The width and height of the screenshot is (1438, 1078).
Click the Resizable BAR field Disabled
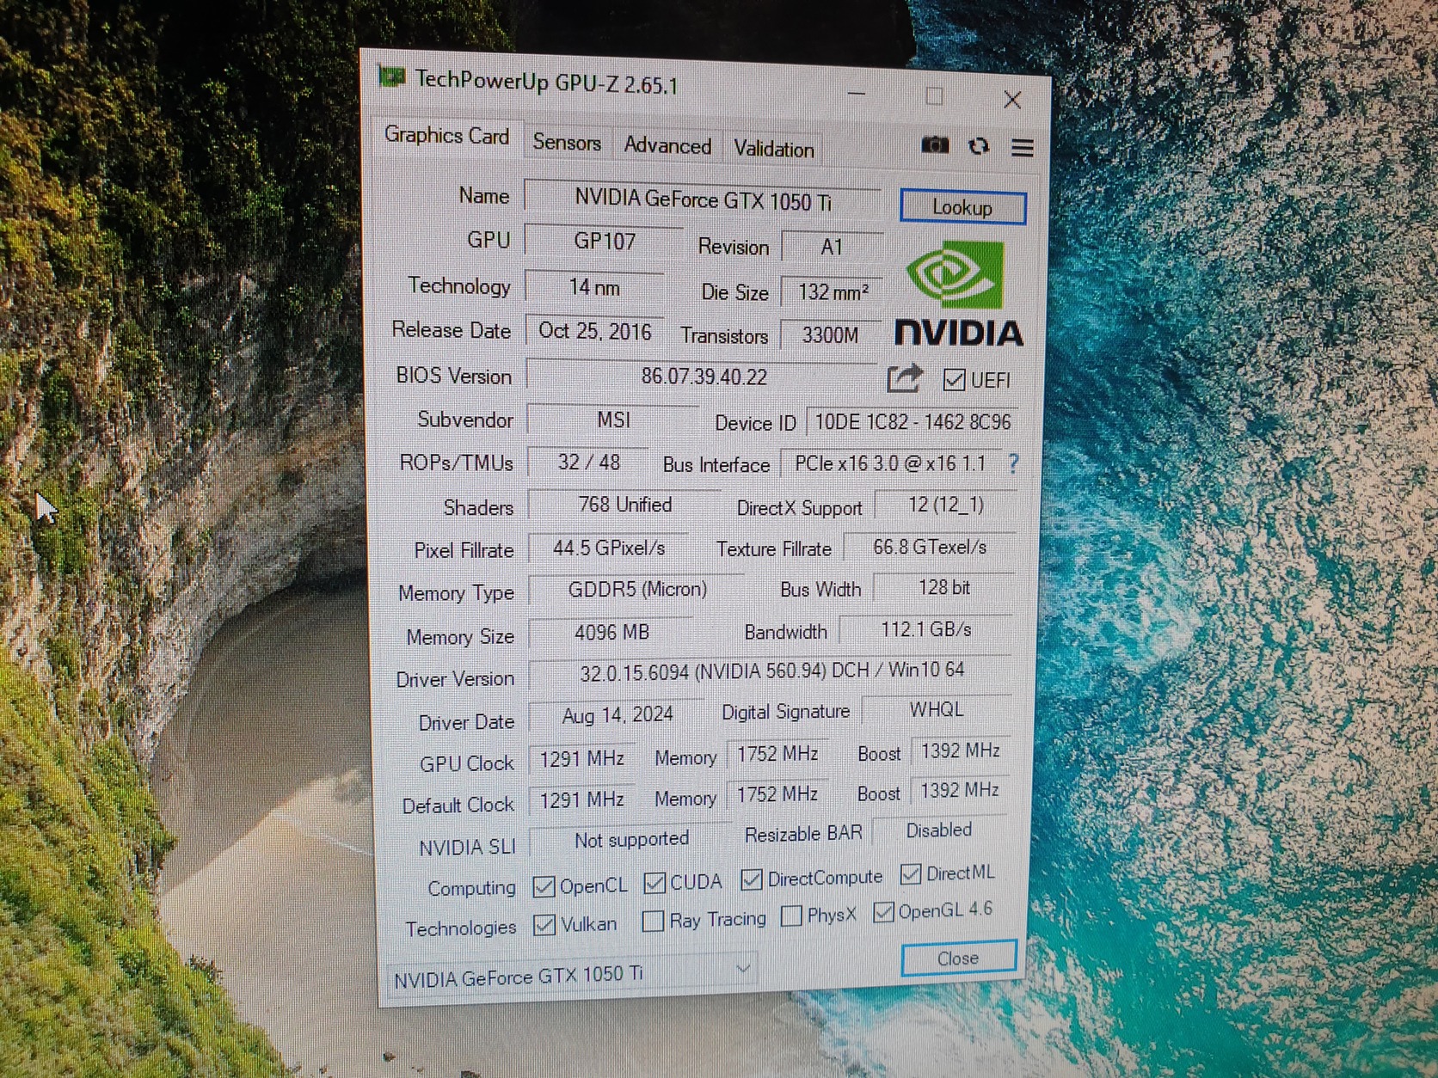point(939,830)
